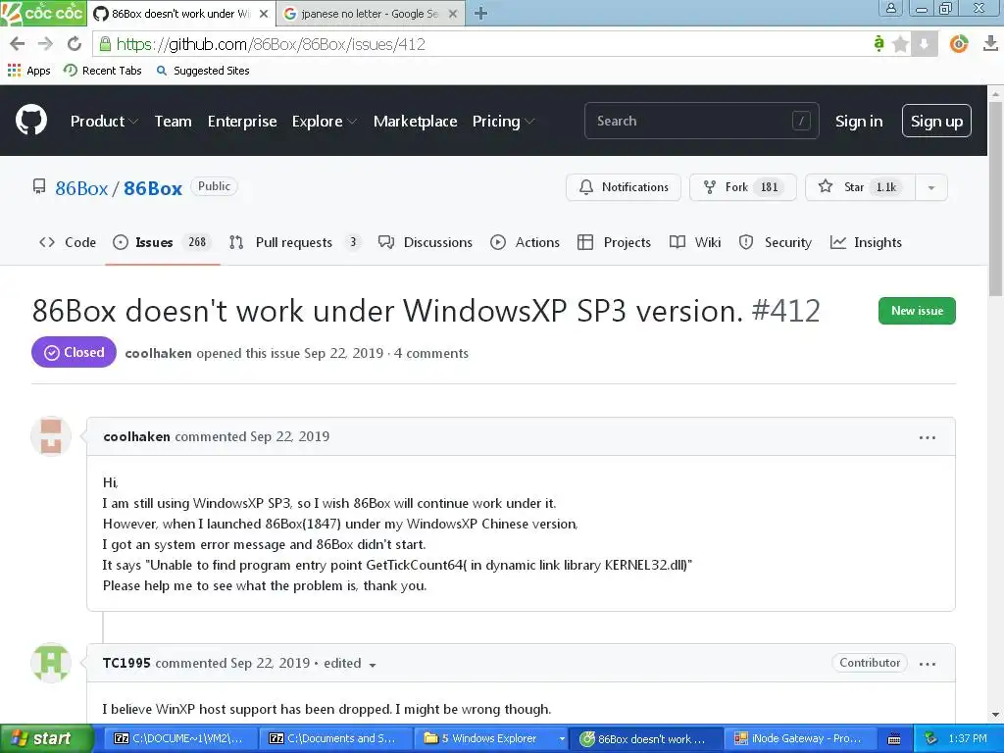The width and height of the screenshot is (1004, 753).
Task: Open options menu on TC1995's comment
Action: [928, 664]
